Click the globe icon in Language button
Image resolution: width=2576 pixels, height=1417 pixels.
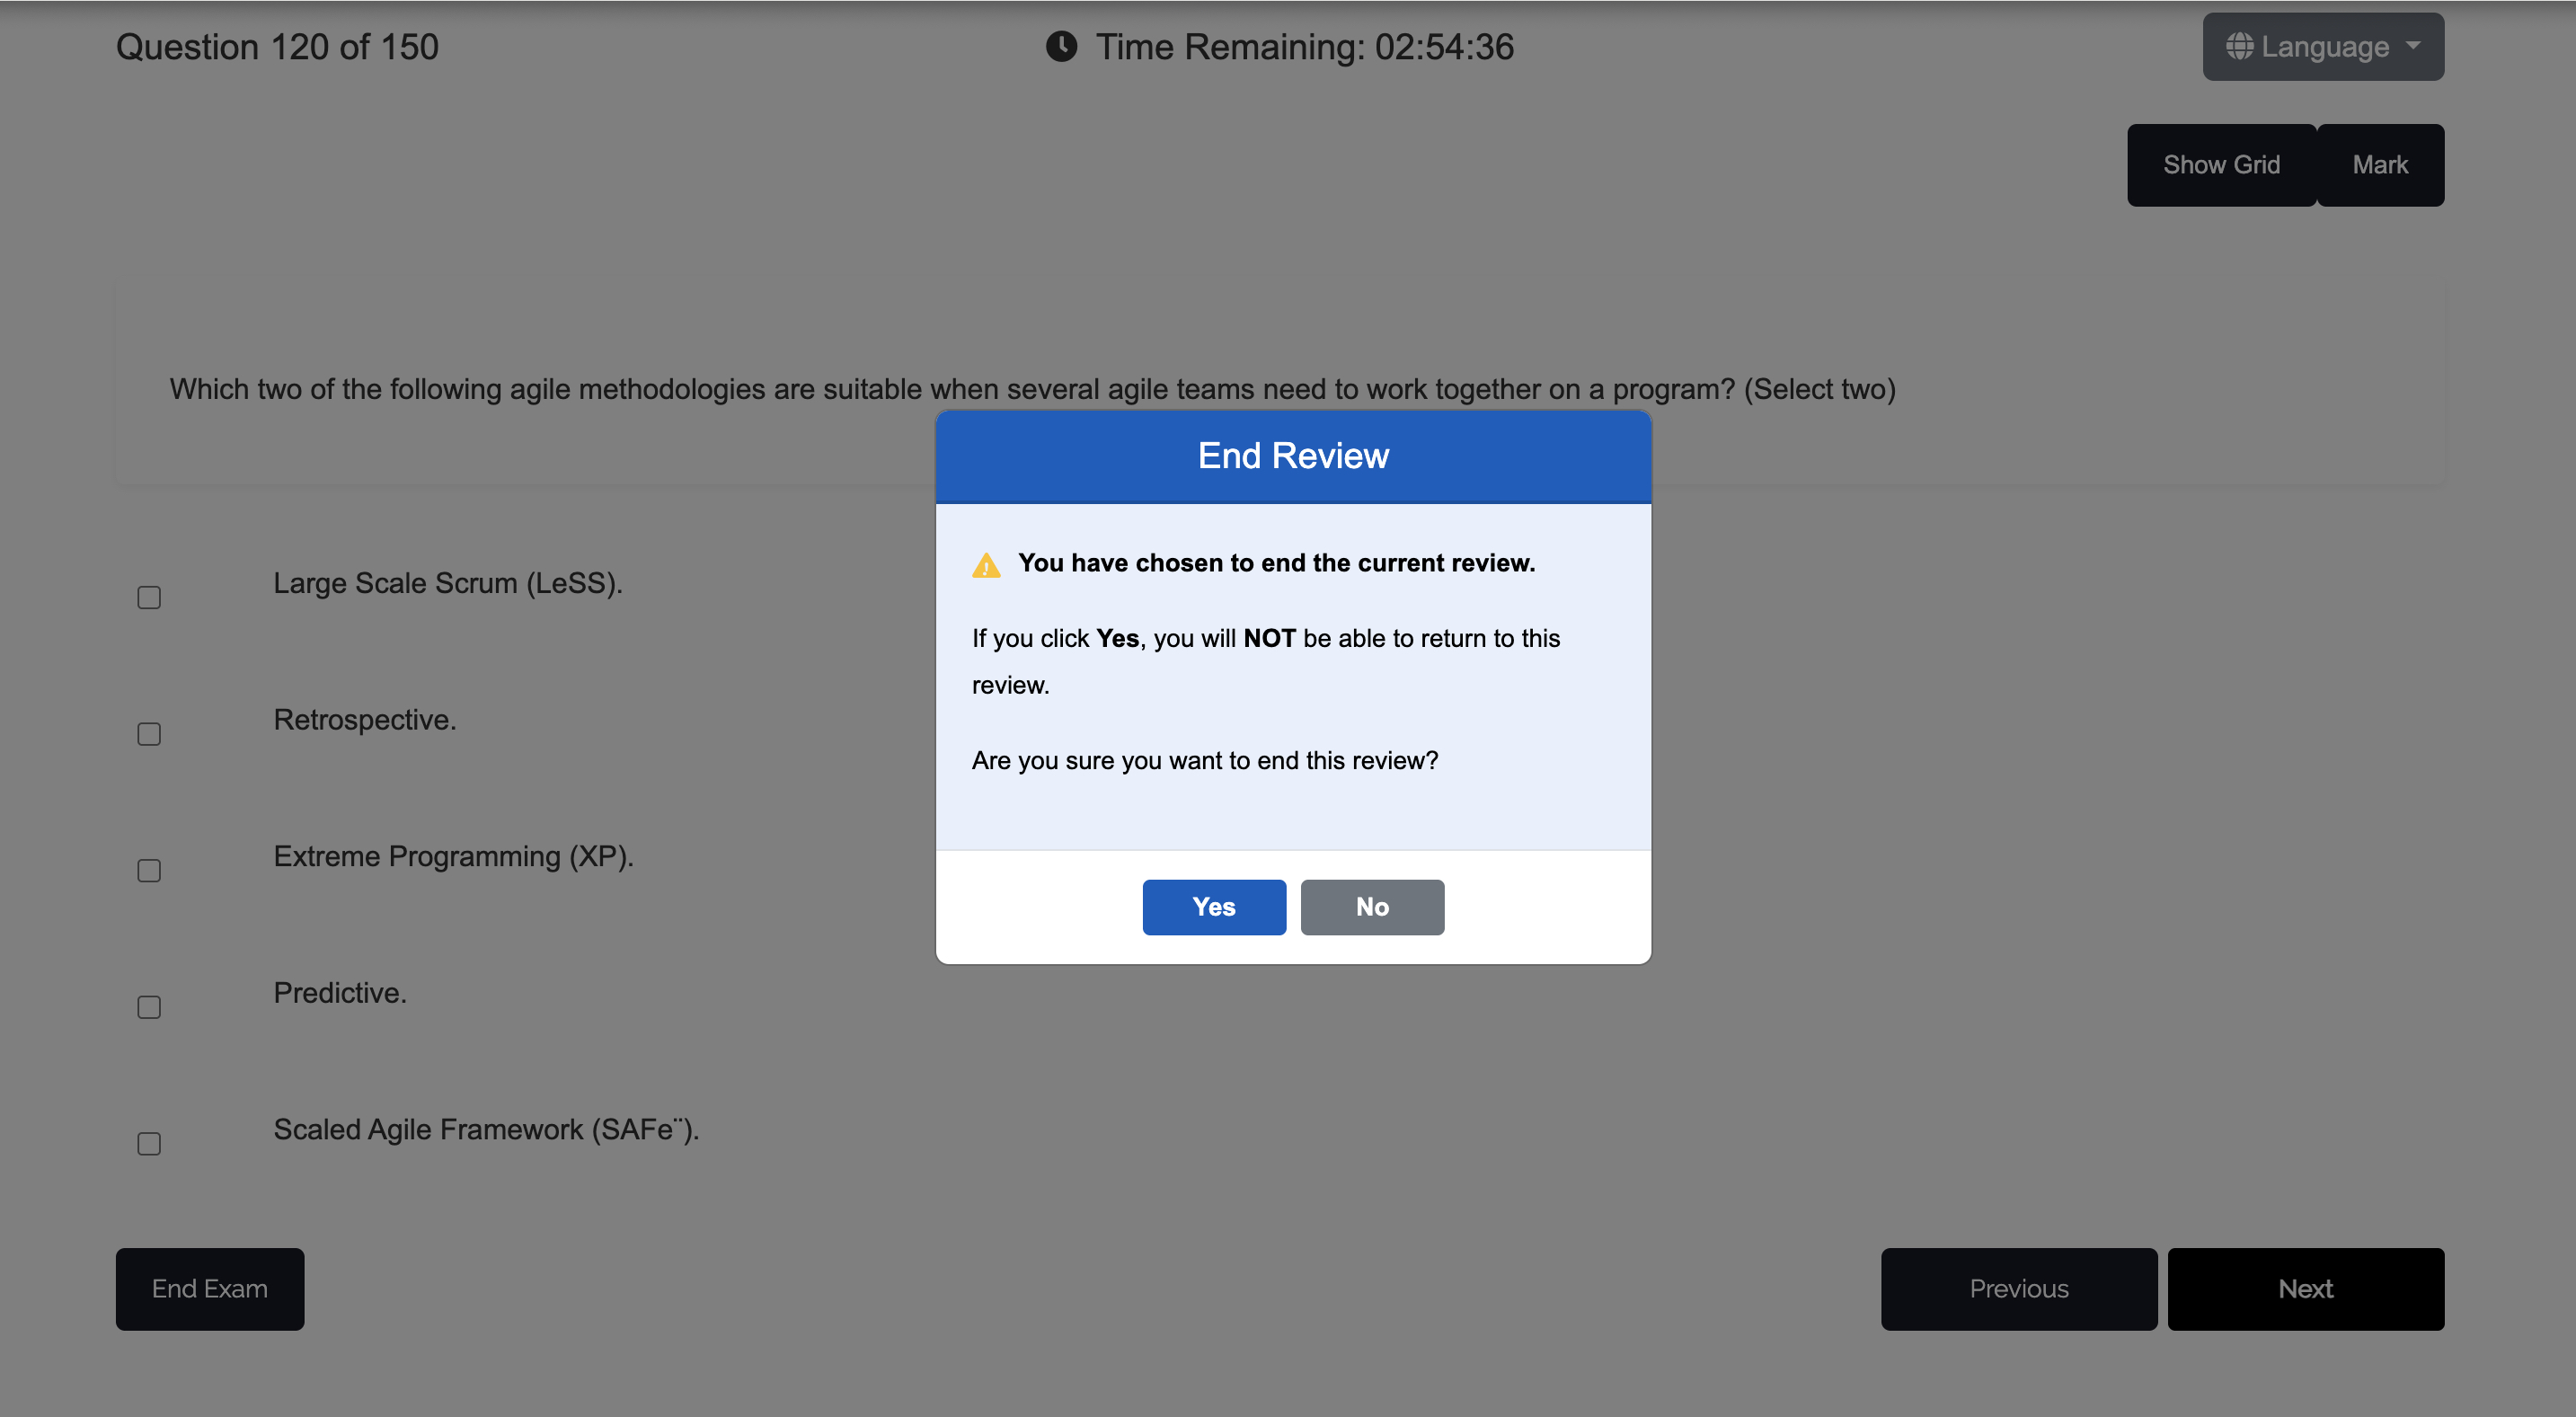point(2239,47)
